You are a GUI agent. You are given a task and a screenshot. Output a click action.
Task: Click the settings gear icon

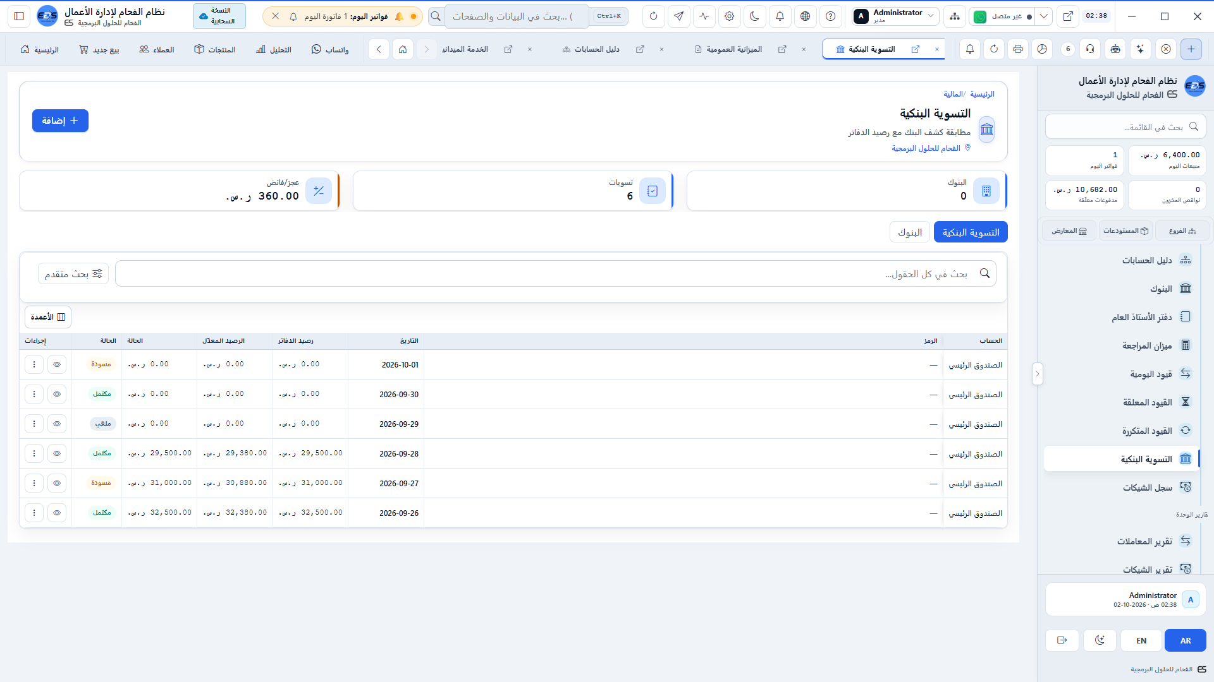pos(729,16)
